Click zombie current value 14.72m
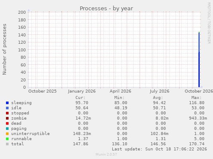Viewport: 213px width, 159px height. [x=83, y=118]
